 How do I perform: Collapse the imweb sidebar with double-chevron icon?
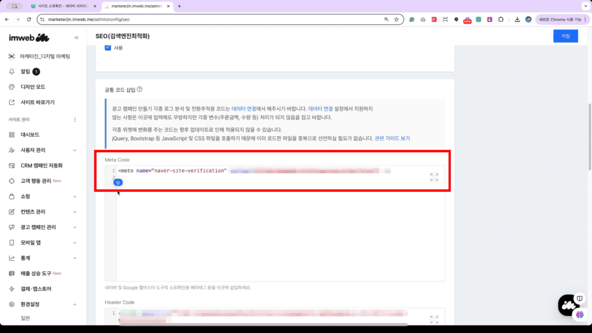[x=76, y=38]
